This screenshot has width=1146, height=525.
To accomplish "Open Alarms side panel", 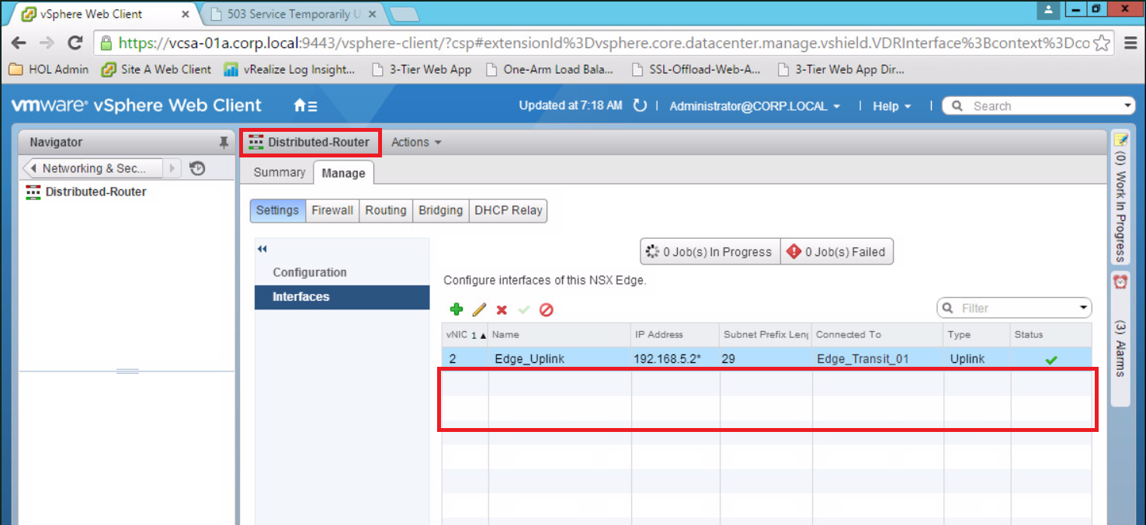I will (x=1120, y=338).
